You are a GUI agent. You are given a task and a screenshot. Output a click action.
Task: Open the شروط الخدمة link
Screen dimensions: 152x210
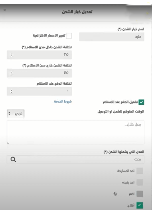tap(63, 101)
